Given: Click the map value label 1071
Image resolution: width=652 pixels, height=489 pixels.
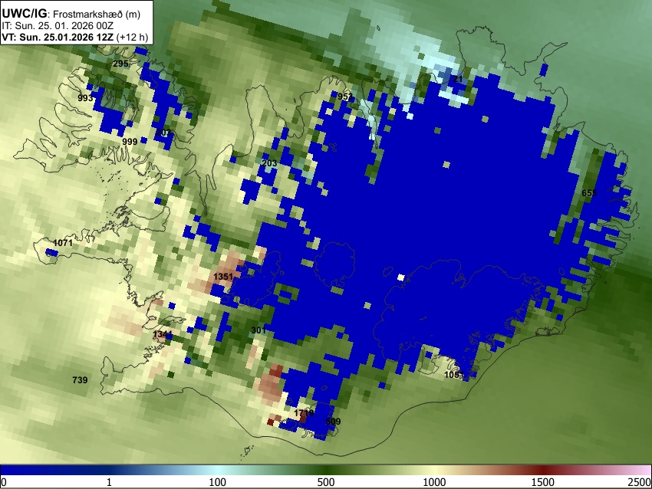Looking at the screenshot, I should (63, 243).
